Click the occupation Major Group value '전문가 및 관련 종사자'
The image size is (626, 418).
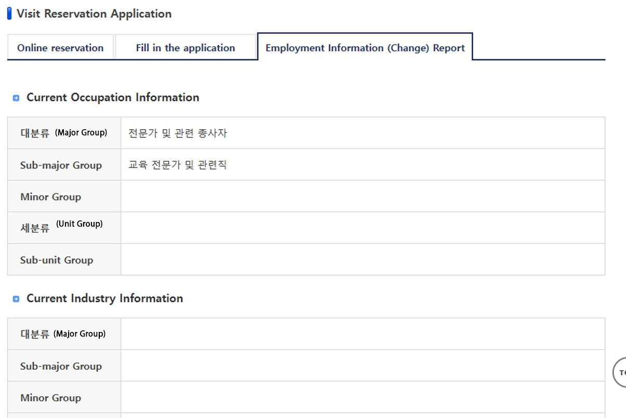[178, 133]
